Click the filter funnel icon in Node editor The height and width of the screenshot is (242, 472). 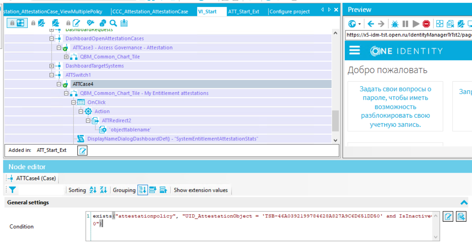click(x=12, y=190)
